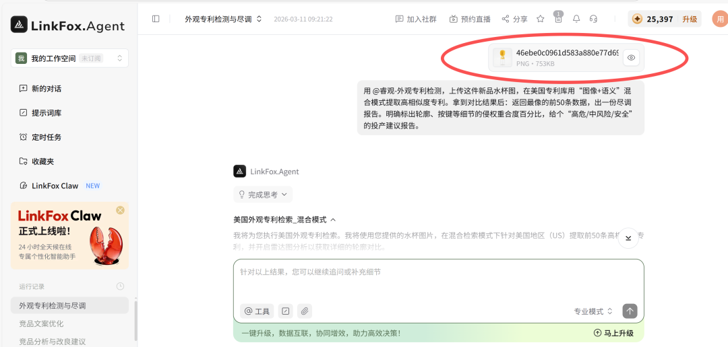The width and height of the screenshot is (728, 347).
Task: Click the 25,397 credits coin icon
Action: (638, 19)
